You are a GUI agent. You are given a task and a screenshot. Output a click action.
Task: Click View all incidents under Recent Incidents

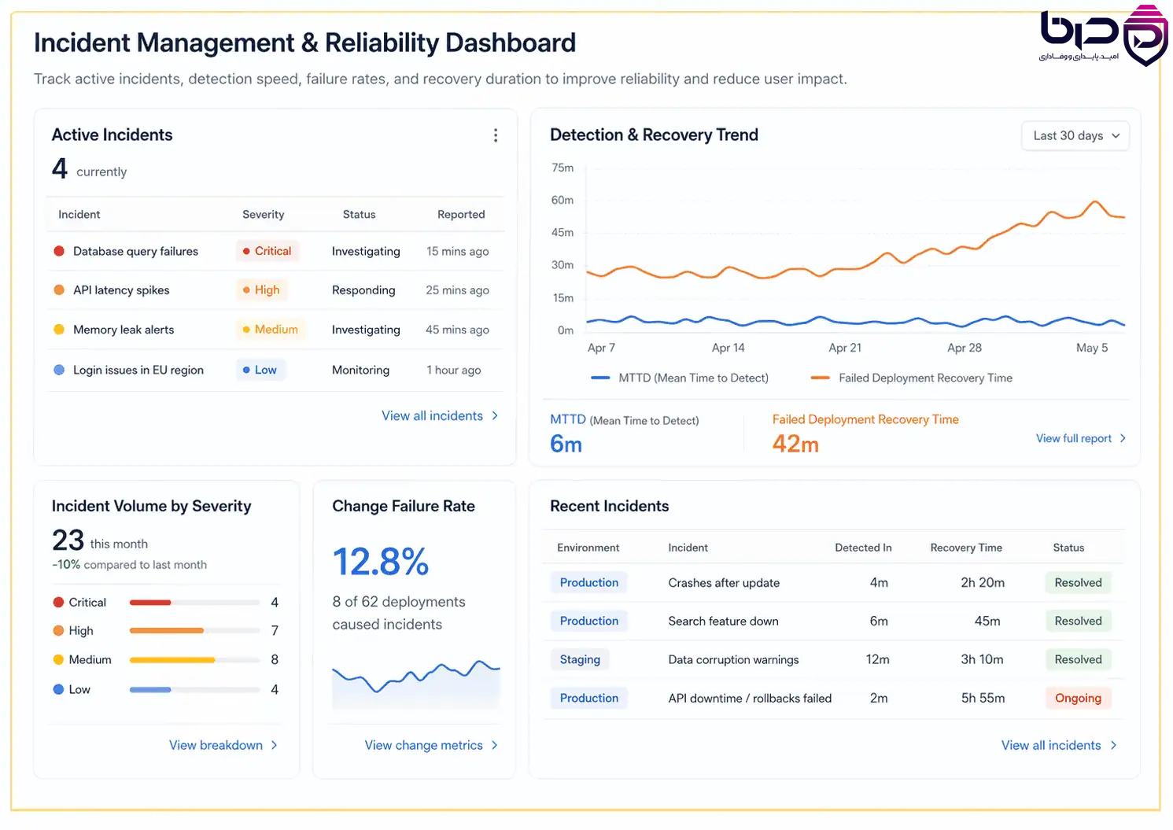(x=1059, y=745)
